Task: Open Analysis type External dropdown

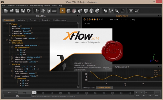Action: 30,31
